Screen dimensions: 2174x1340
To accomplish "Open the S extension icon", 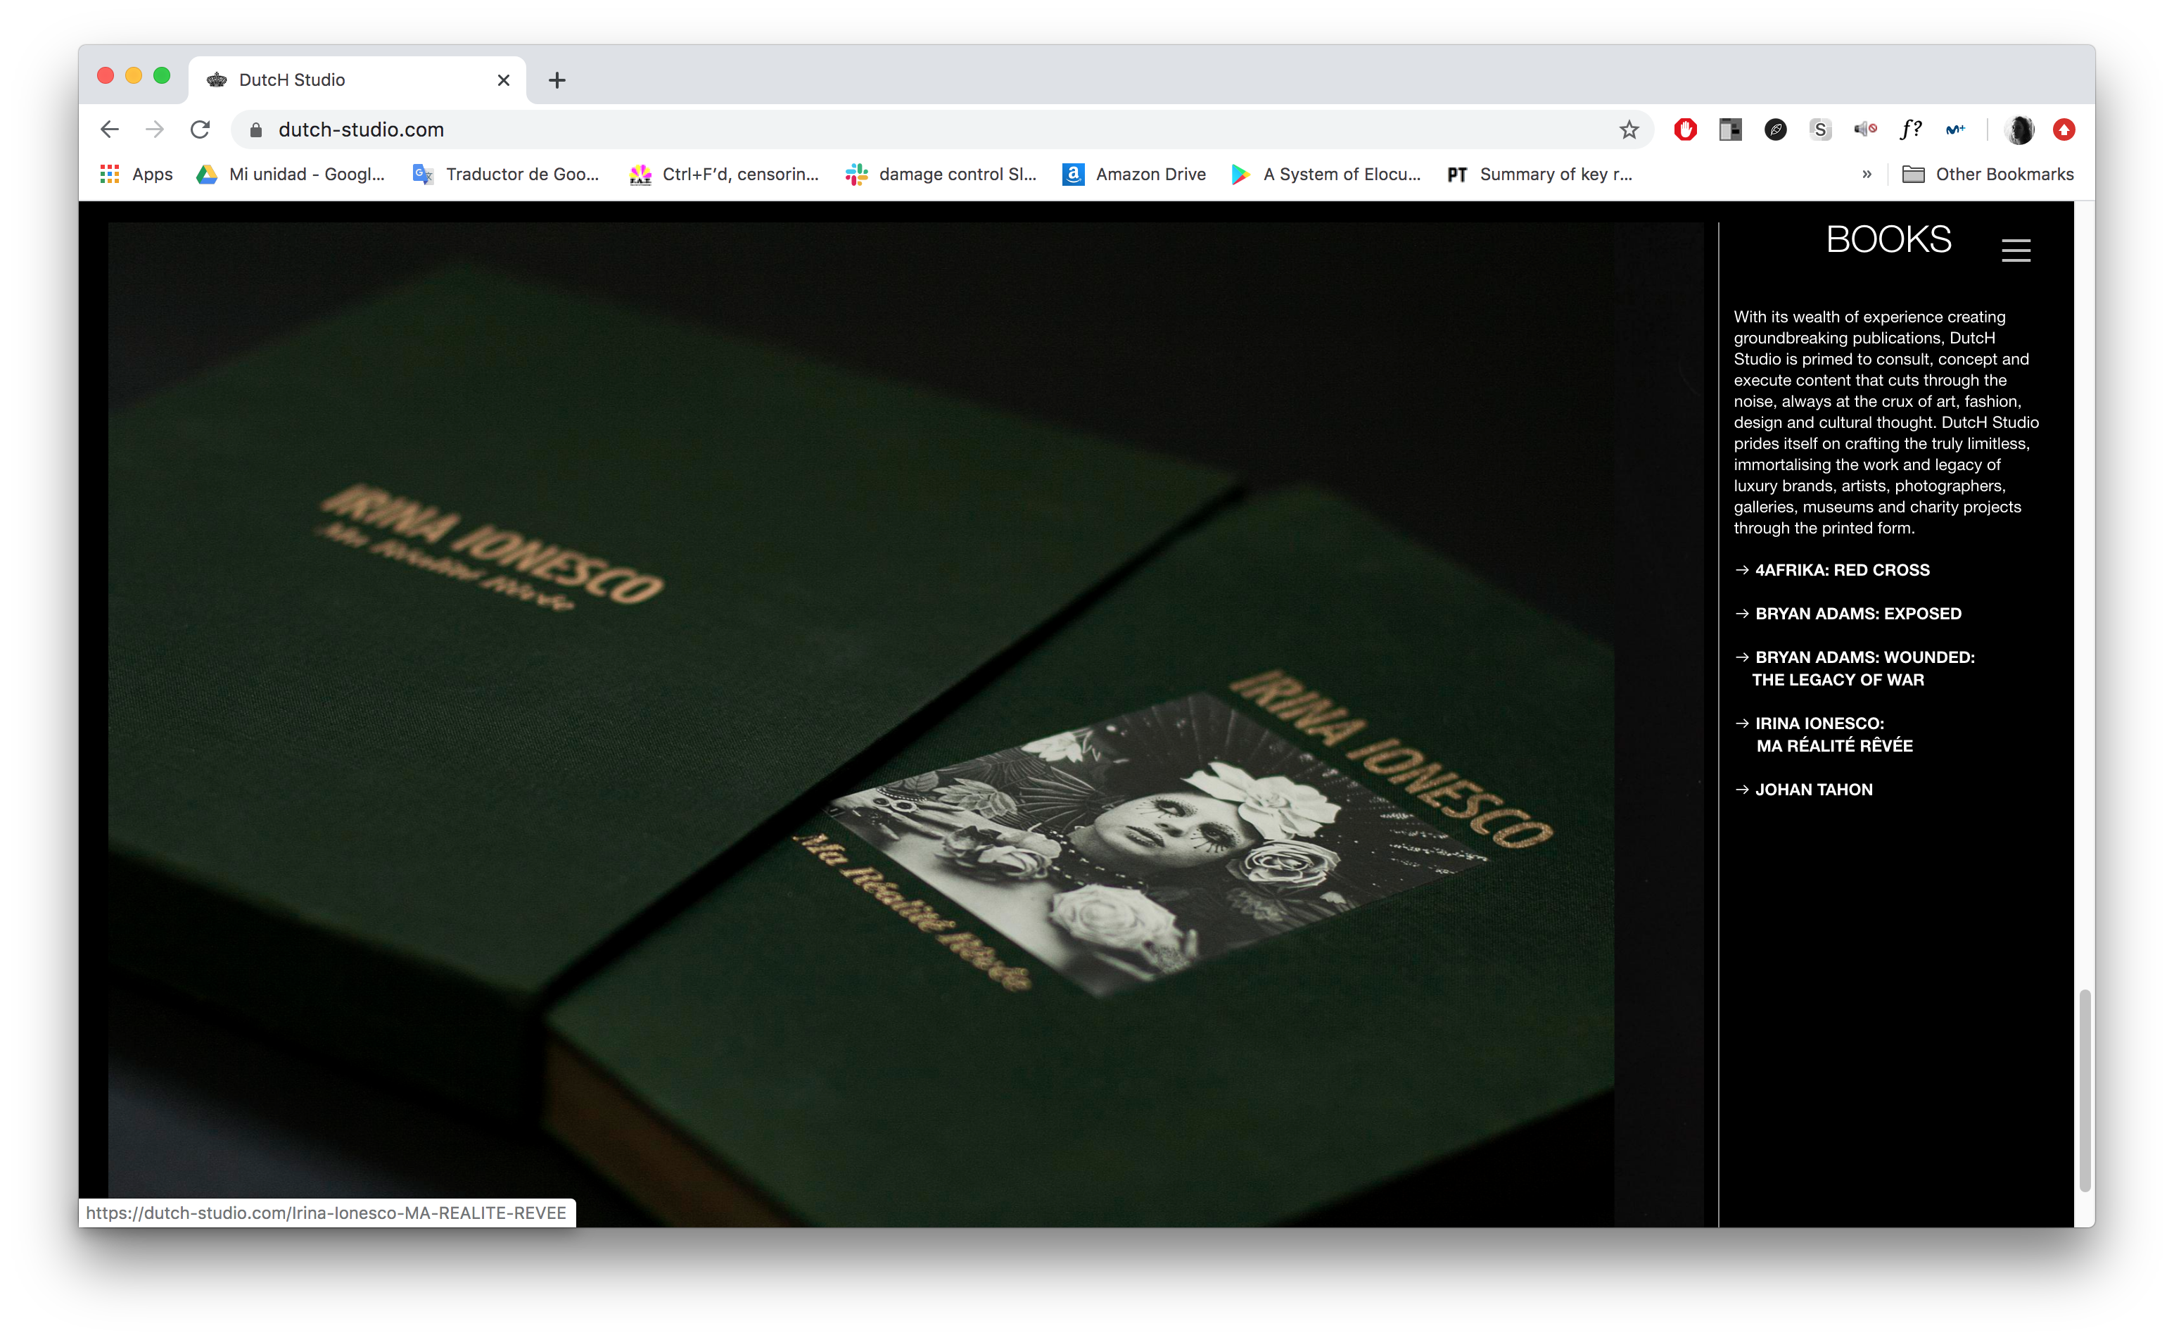I will (x=1821, y=130).
